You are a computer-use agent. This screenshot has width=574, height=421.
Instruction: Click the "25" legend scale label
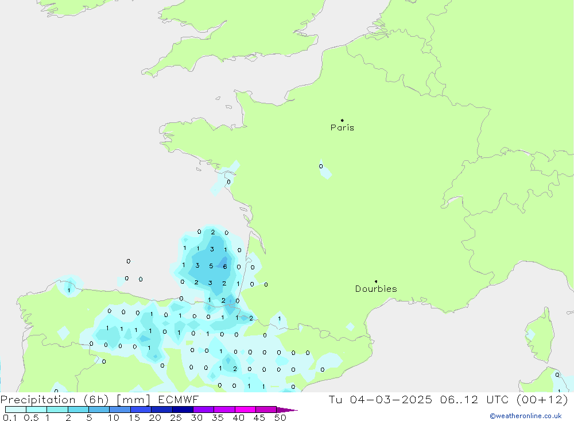tap(176, 418)
